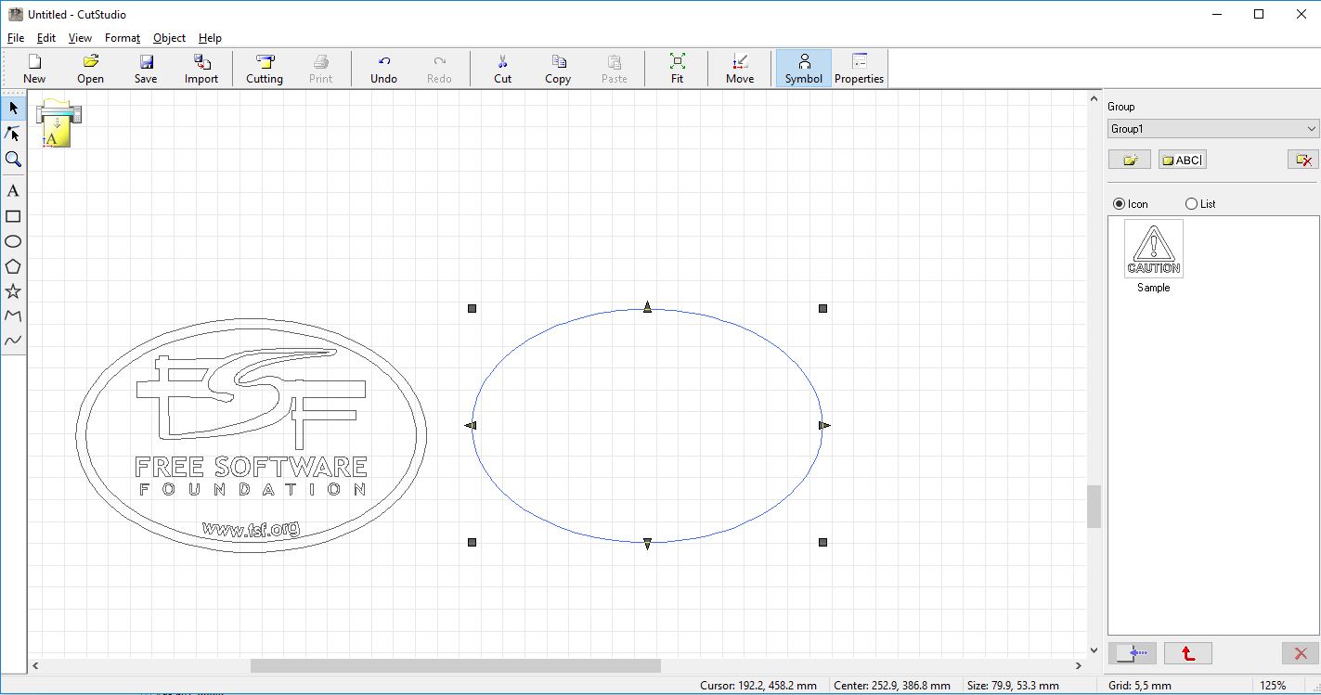Pick the rectangle drawing tool

(13, 216)
